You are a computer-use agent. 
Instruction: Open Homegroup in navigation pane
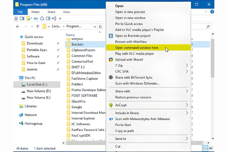point(31,123)
